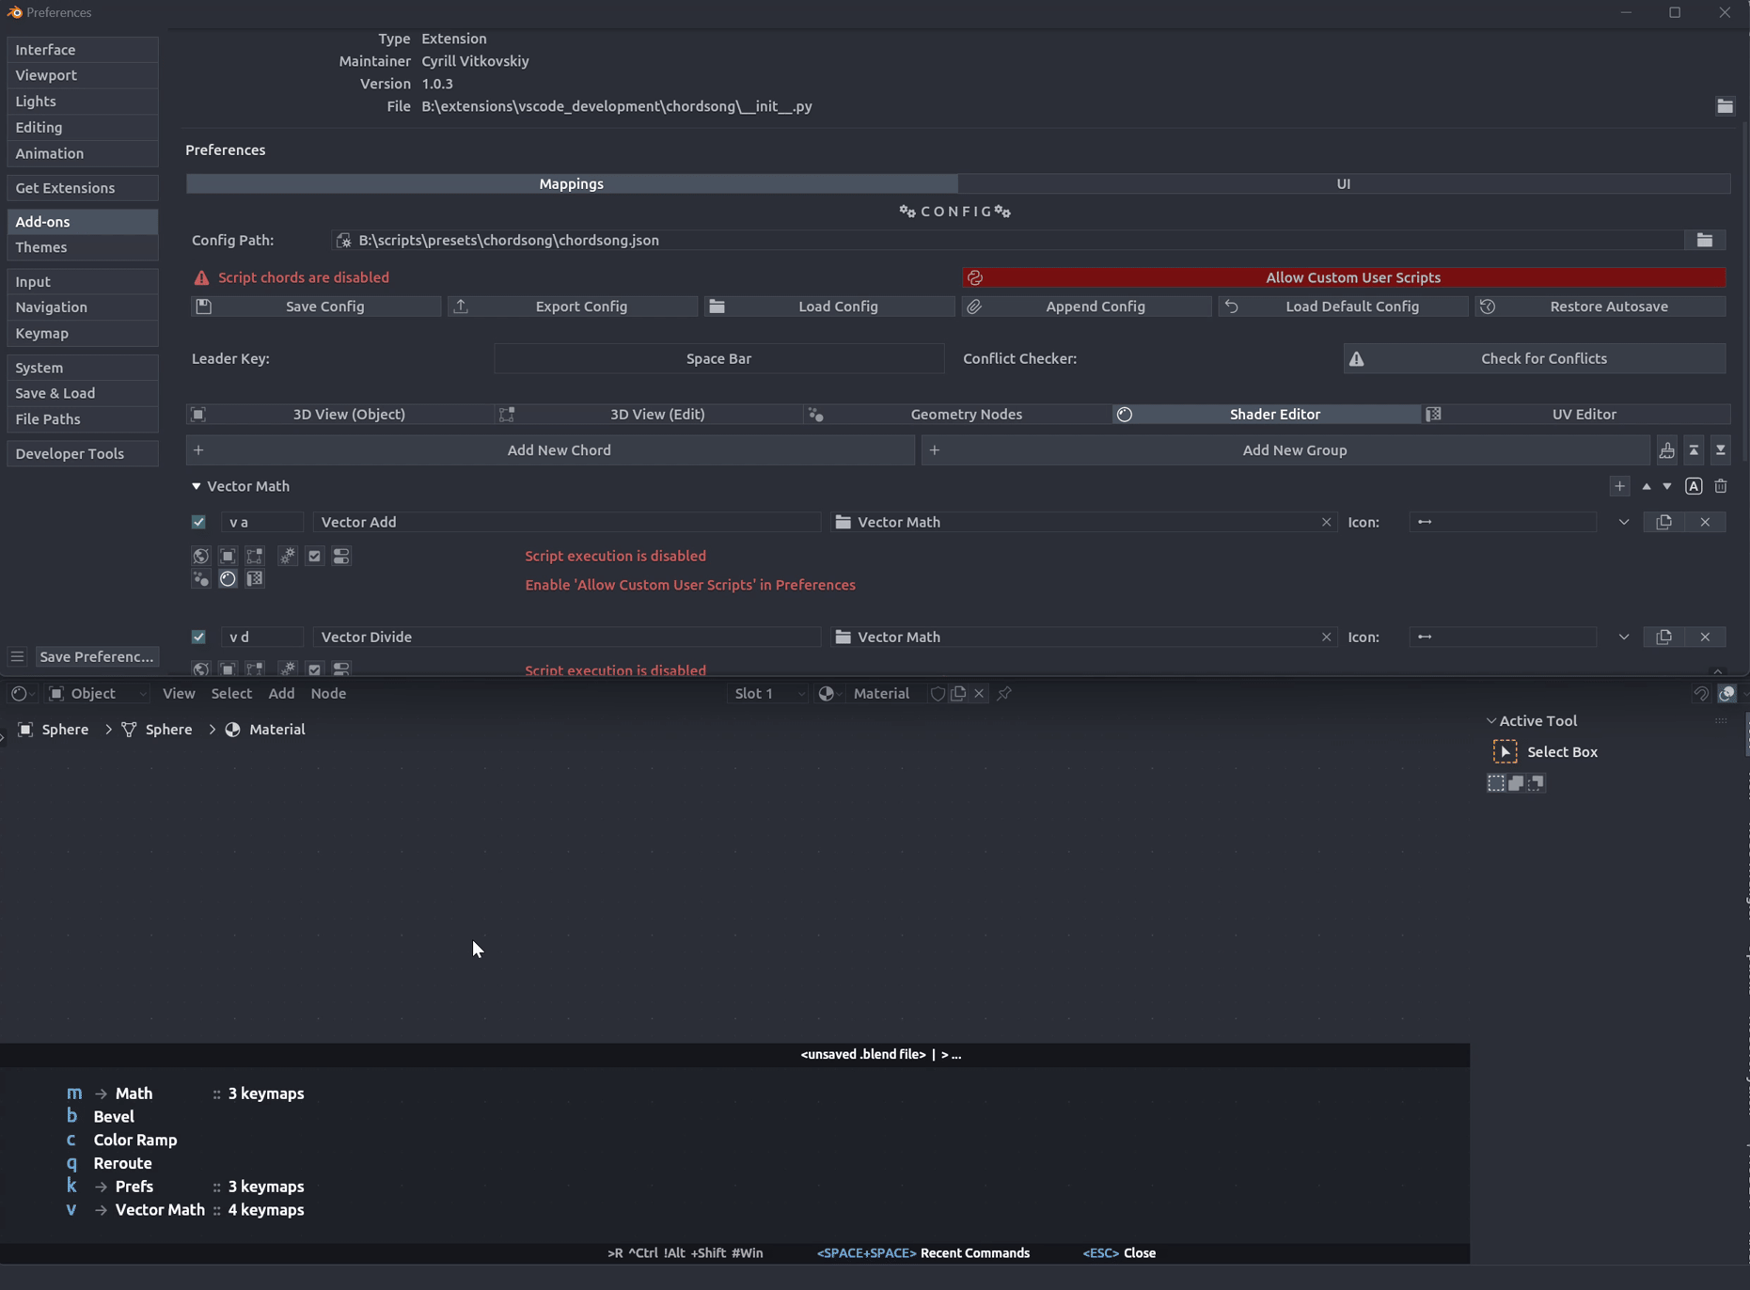Select the World context icon under Vector Add

pyautogui.click(x=200, y=556)
